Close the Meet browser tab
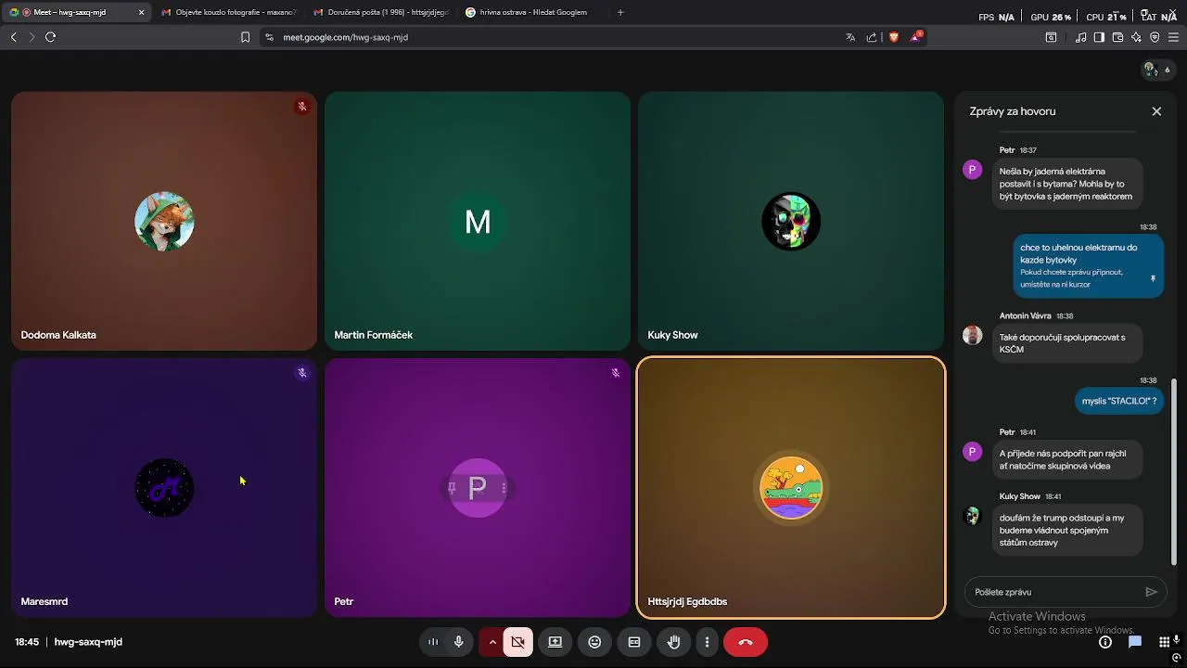This screenshot has height=668, width=1187. [141, 12]
